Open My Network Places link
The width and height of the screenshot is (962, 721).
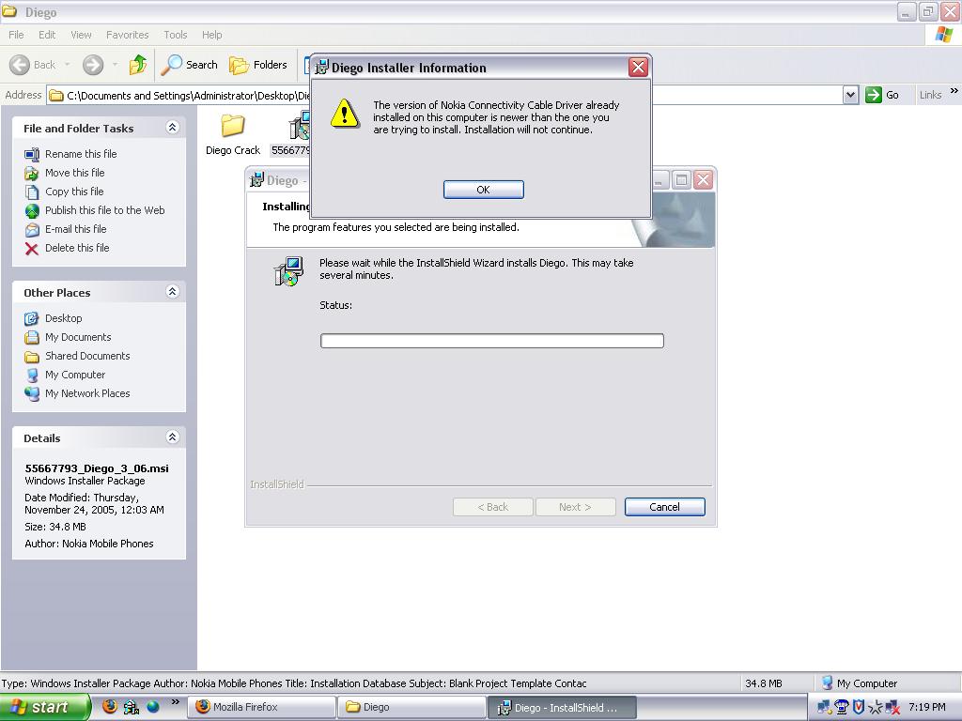pyautogui.click(x=87, y=393)
